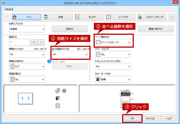Open the メイン tab
180x124 pixels.
[27, 17]
